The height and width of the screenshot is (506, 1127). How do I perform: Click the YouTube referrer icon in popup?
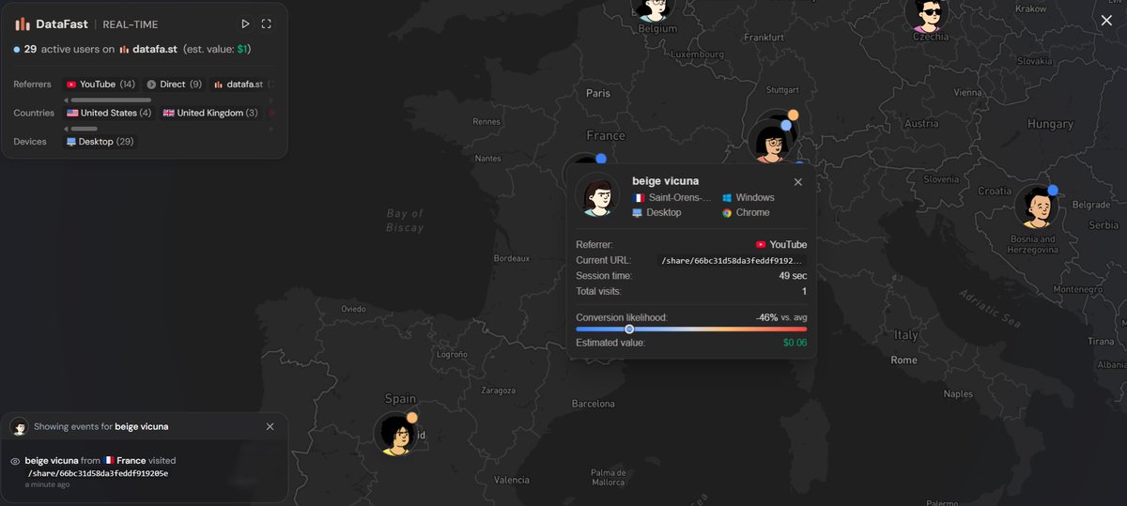(761, 245)
